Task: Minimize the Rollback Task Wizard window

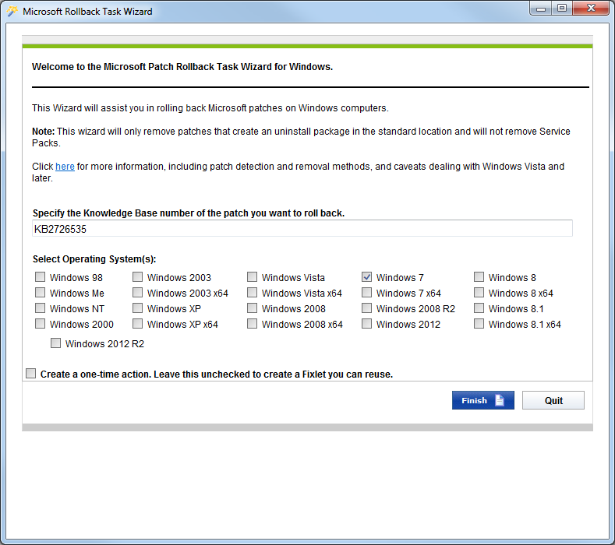Action: [x=541, y=9]
